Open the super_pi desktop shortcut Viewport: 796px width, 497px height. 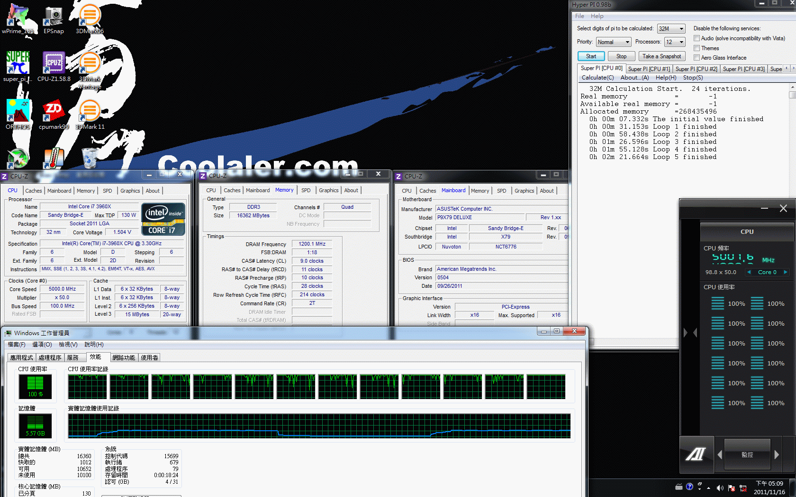[18, 67]
